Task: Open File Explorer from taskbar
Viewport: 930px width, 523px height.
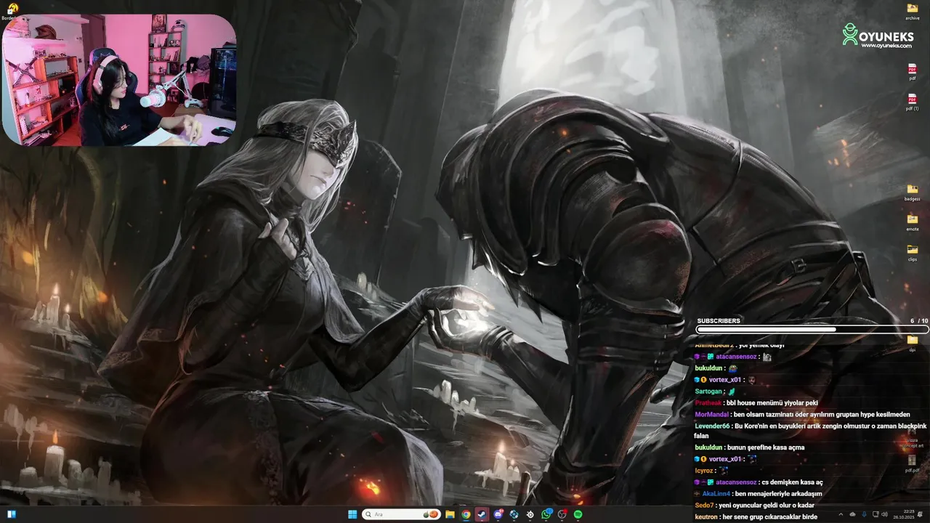Action: coord(450,514)
